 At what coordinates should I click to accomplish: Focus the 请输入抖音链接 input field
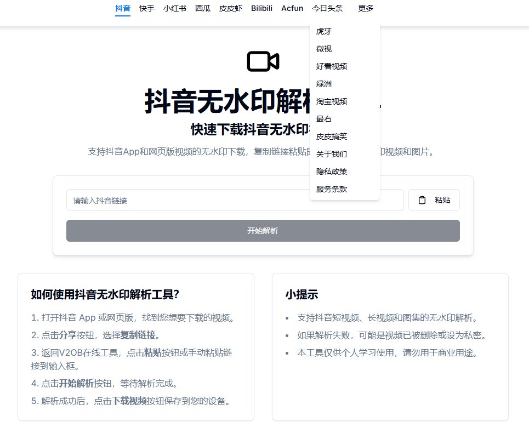235,200
